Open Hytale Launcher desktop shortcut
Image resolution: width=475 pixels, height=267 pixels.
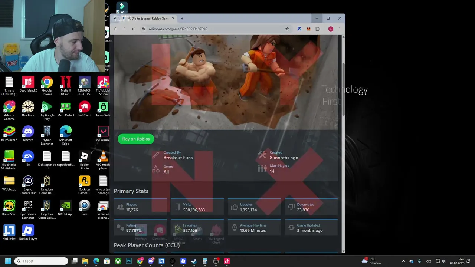(x=47, y=135)
